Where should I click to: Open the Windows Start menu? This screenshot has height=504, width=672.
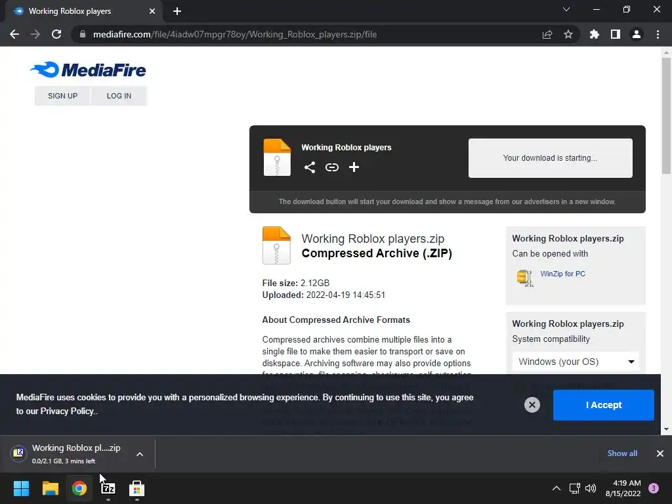[21, 488]
